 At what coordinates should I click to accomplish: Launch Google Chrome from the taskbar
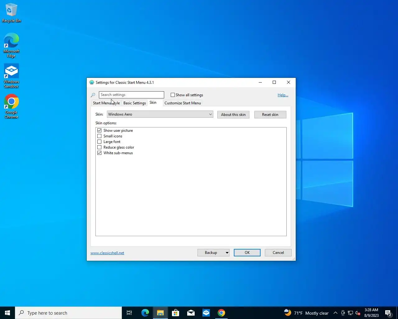pyautogui.click(x=221, y=313)
